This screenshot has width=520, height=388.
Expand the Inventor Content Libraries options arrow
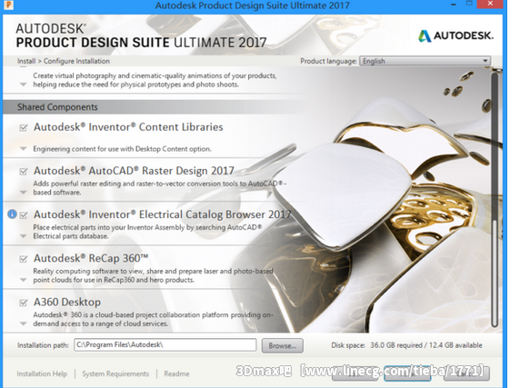(24, 149)
